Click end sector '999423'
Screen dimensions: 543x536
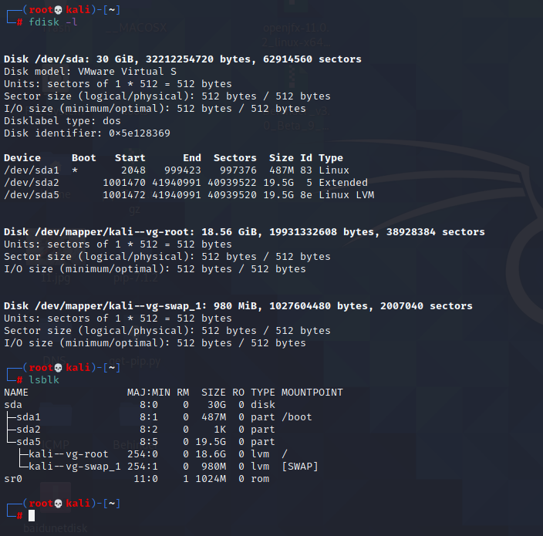183,170
